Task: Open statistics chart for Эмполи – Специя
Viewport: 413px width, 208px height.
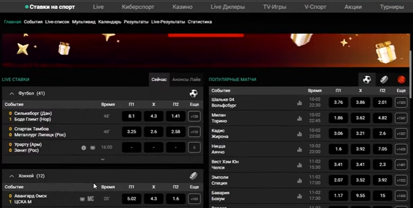Action: click(300, 180)
